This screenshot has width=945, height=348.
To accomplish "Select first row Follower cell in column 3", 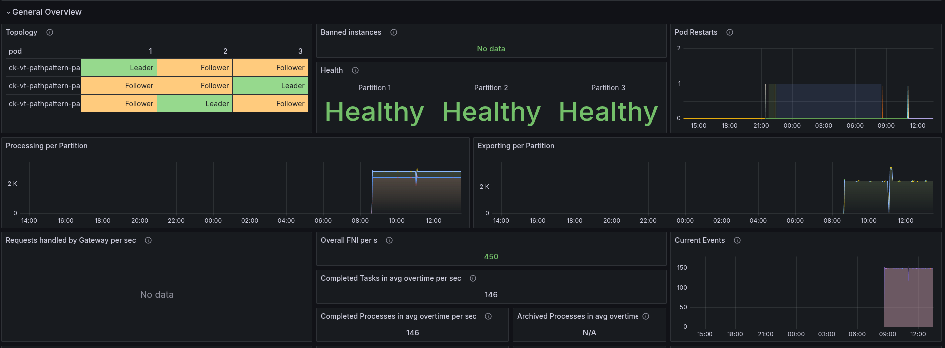I will tap(270, 68).
